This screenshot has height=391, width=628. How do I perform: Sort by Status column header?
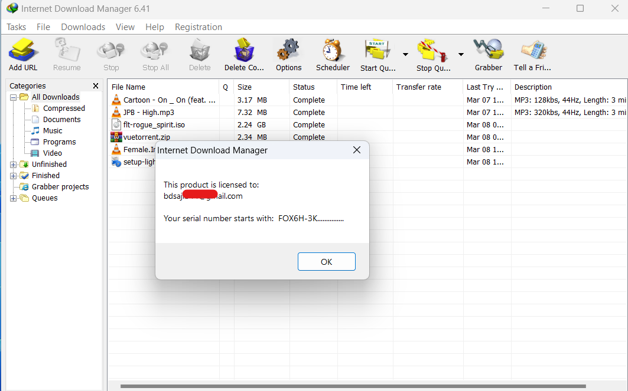pyautogui.click(x=313, y=87)
